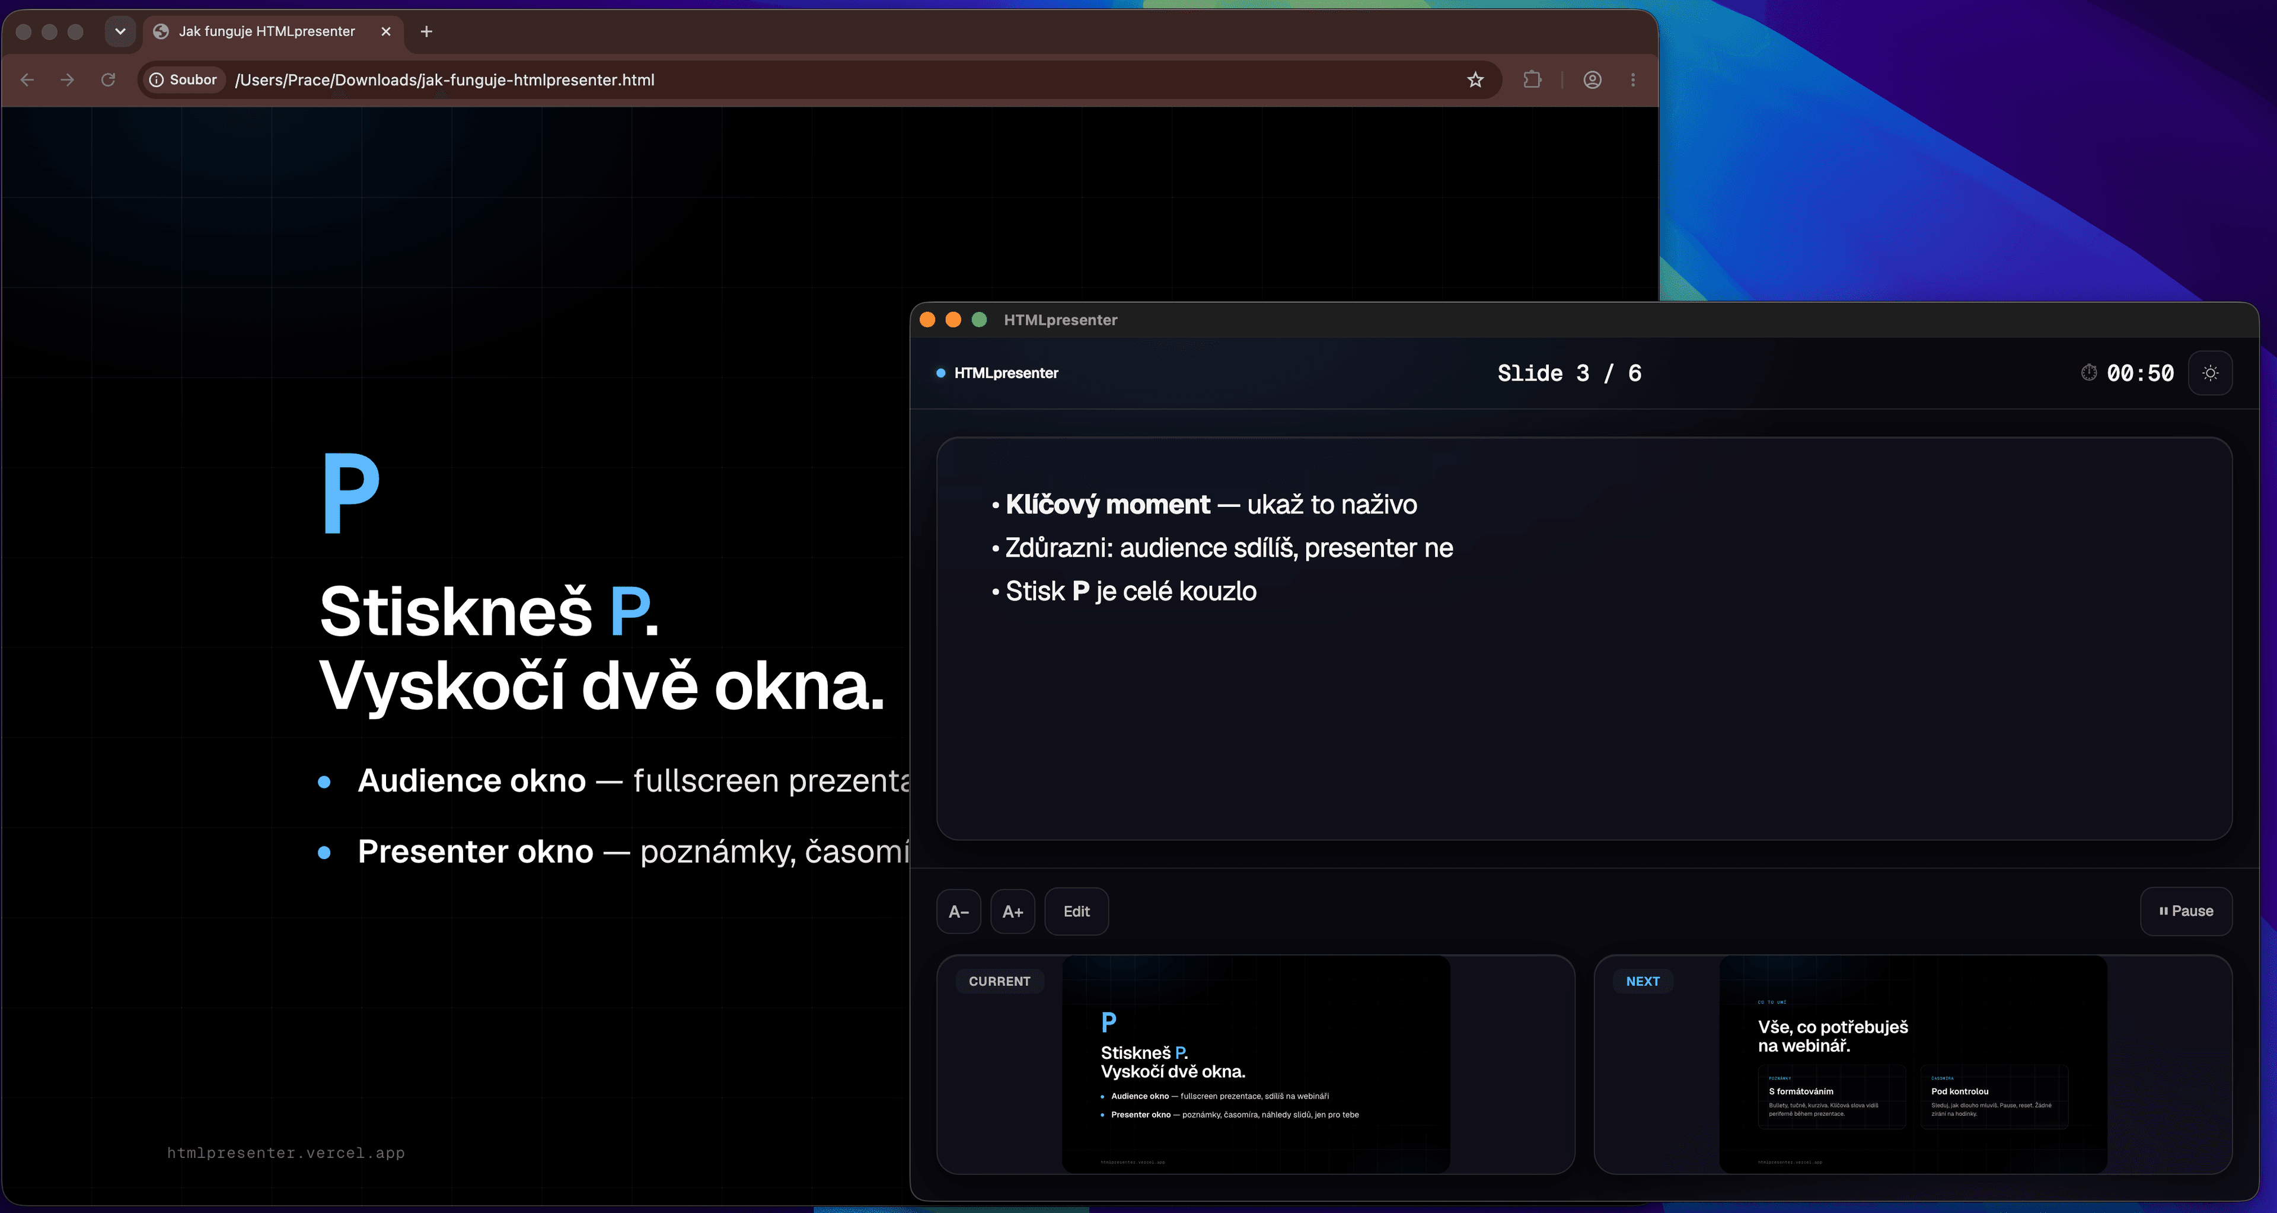Open a new tab with the plus button
2277x1213 pixels.
point(426,31)
